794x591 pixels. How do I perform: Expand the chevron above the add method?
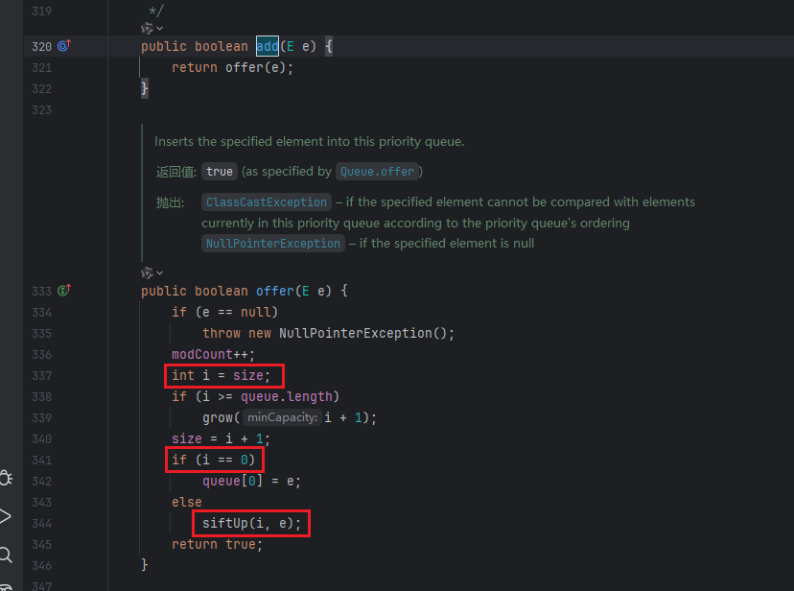(160, 28)
